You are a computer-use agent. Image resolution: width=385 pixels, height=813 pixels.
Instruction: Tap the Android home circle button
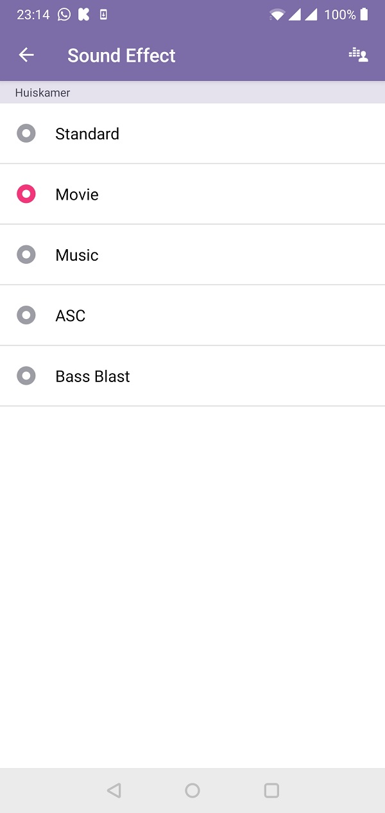tap(193, 791)
